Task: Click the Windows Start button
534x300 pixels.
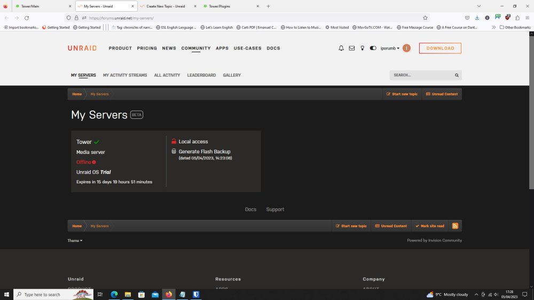Action: click(x=6, y=294)
